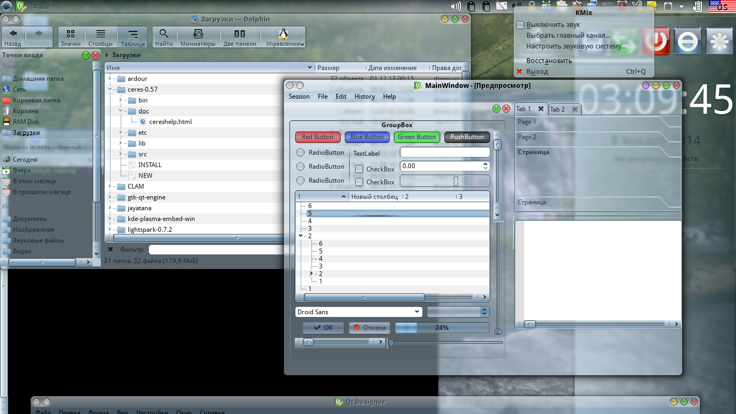Screen dimensions: 736x414
Task: Tick the upper CheckBox in GroupBox
Action: click(359, 169)
